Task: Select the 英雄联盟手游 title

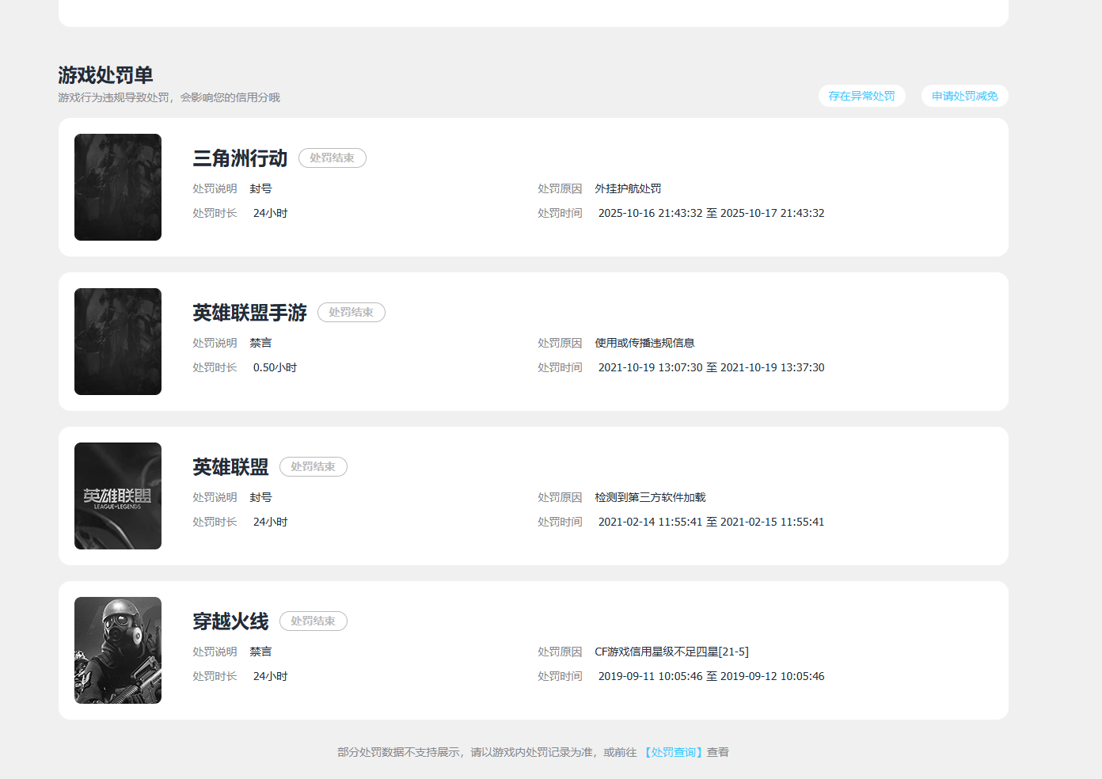Action: click(x=249, y=313)
